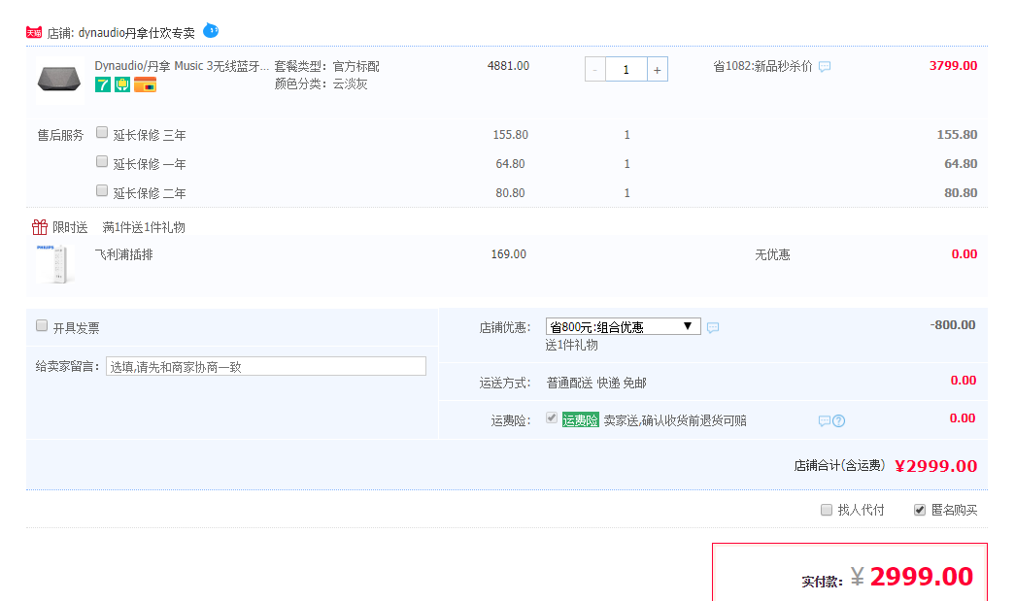Image resolution: width=1015 pixels, height=601 pixels.
Task: Click the red subtotal 3799.00
Action: pos(954,66)
